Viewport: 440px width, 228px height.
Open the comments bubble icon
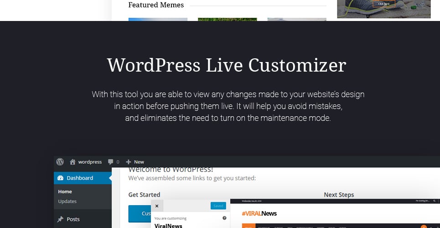[x=110, y=162]
